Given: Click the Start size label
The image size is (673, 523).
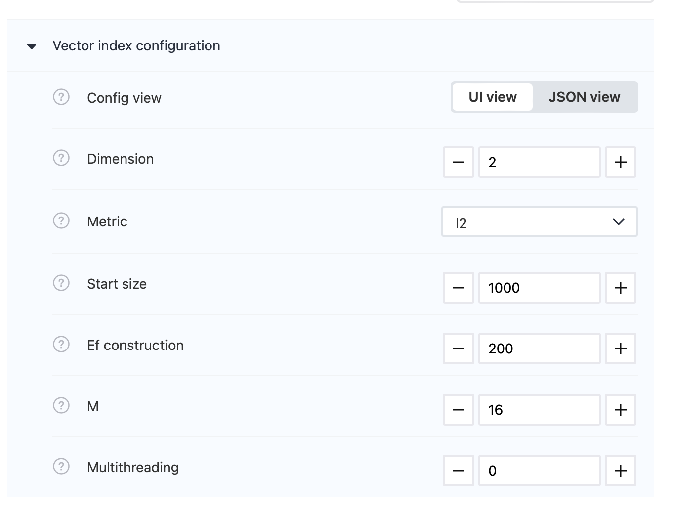Looking at the screenshot, I should pyautogui.click(x=117, y=284).
